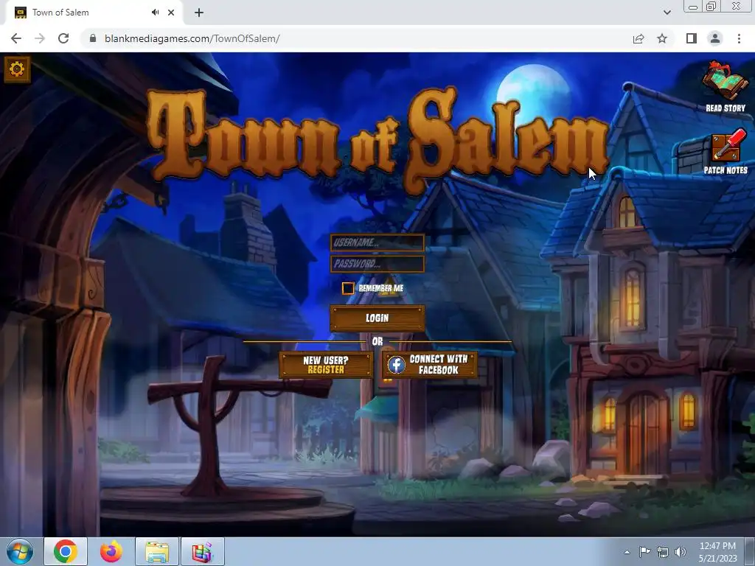Screen dimensions: 755x566
Task: Open the Action Center flag icon
Action: [644, 552]
